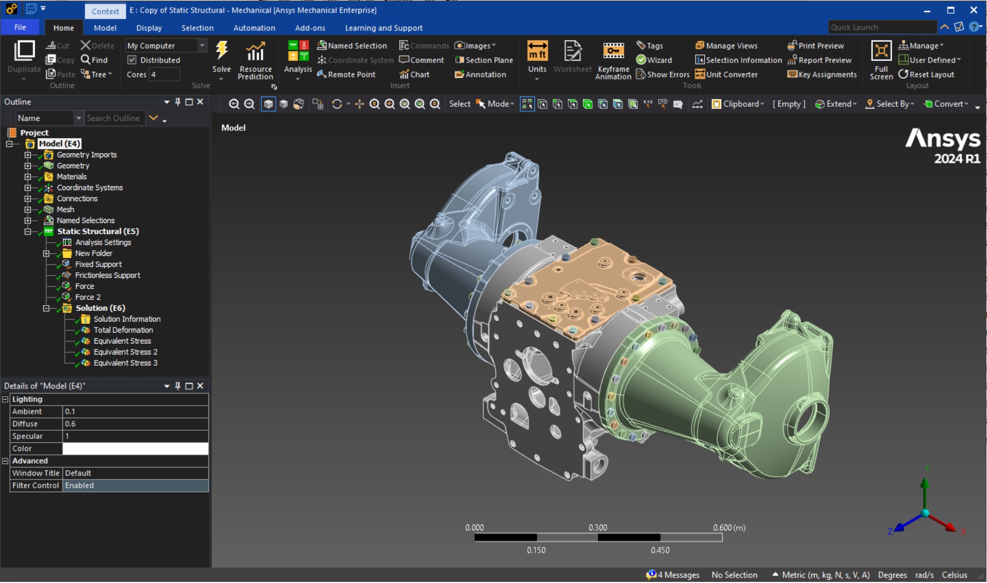Switch to the Model ribbon tab
Image resolution: width=987 pixels, height=583 pixels.
(x=105, y=28)
